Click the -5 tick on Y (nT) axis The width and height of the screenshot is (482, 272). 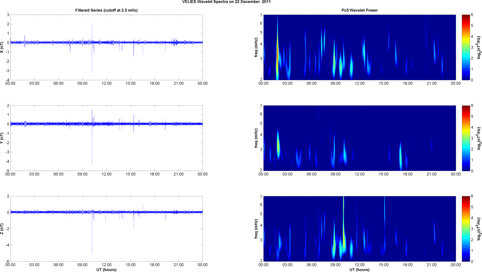7,171
